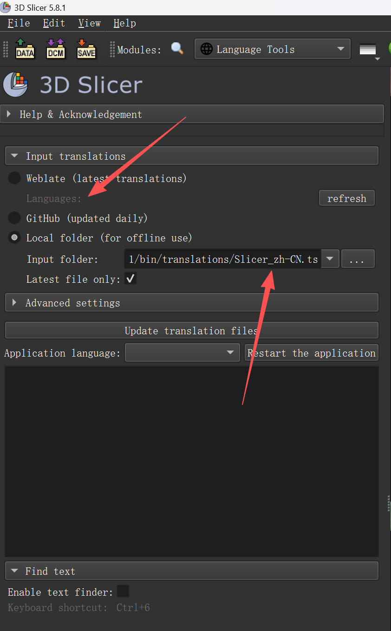The width and height of the screenshot is (391, 631).
Task: Open the DCM DICOM import icon
Action: tap(56, 49)
